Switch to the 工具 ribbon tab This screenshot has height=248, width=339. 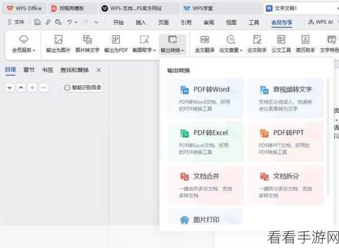(254, 22)
